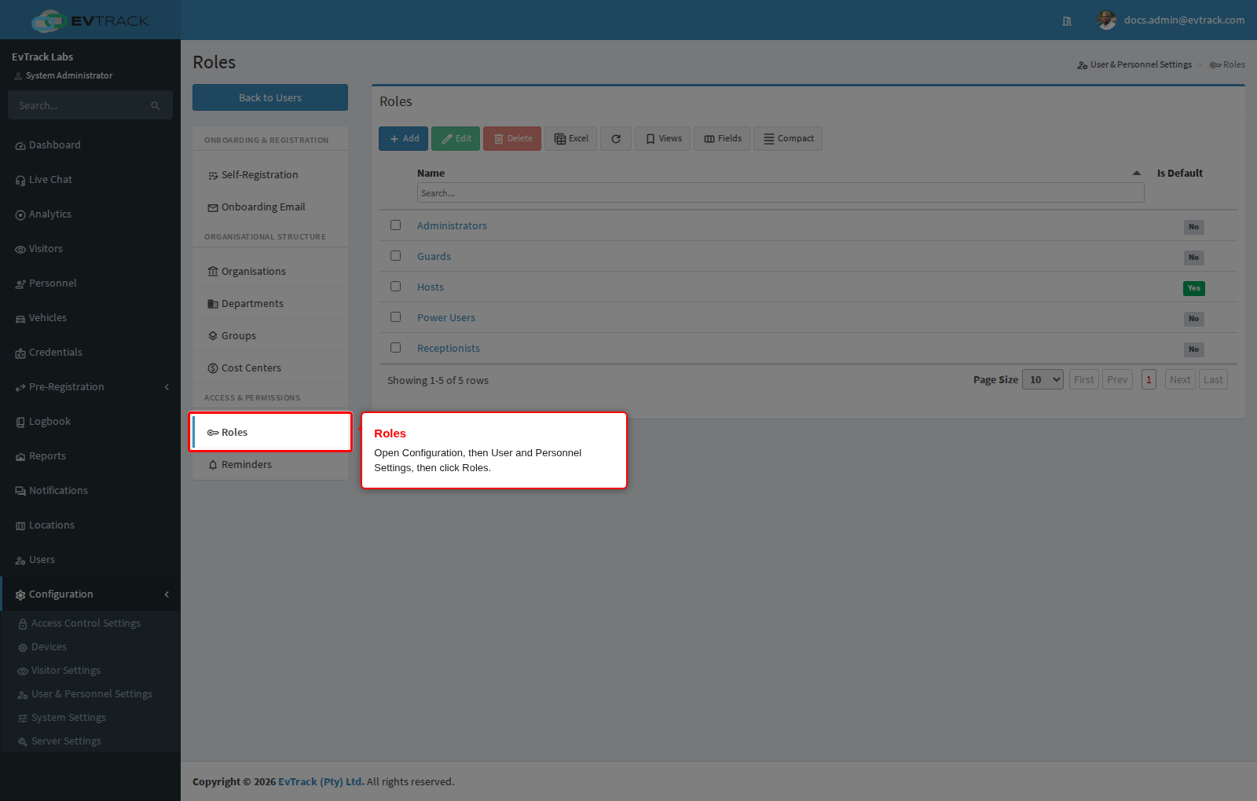Viewport: 1257px width, 801px height.
Task: Open the Views button
Action: tap(663, 139)
